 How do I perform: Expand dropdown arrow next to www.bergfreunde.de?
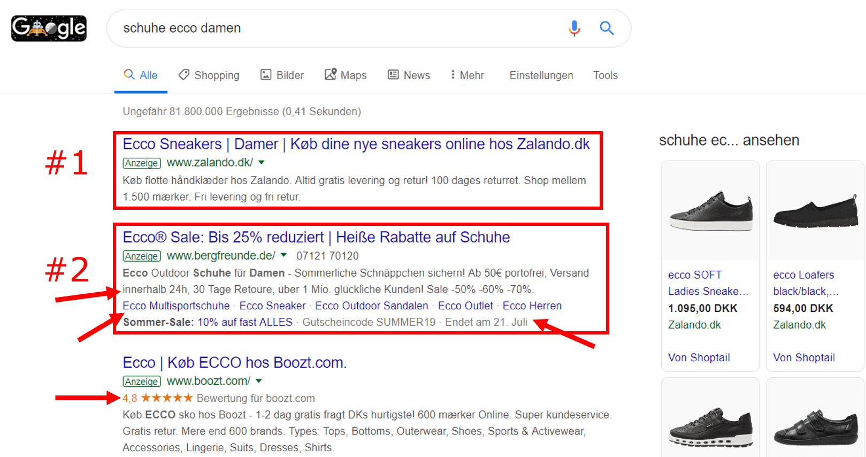click(283, 255)
